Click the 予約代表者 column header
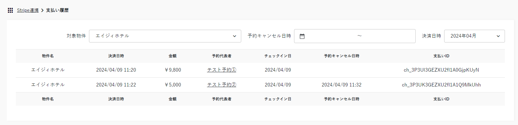The height and width of the screenshot is (125, 518). [x=221, y=56]
